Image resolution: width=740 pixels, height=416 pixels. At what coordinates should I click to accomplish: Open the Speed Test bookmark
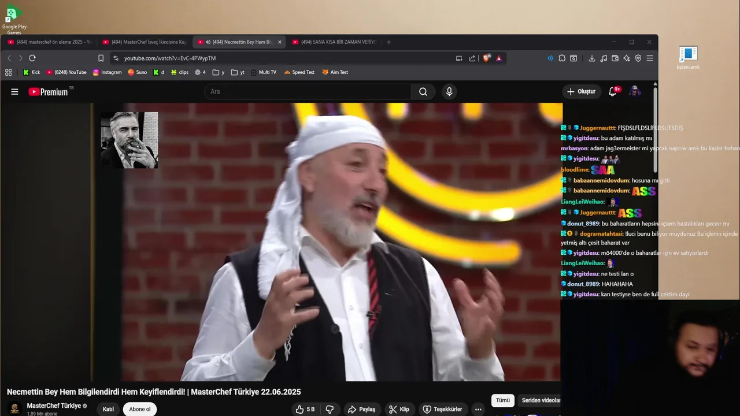[x=299, y=72]
